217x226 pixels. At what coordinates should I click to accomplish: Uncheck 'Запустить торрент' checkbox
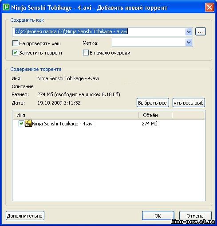(15, 53)
